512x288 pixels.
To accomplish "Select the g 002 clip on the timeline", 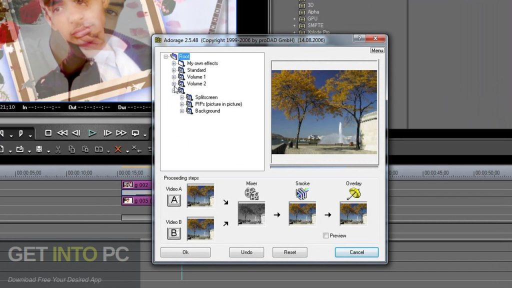I will click(x=136, y=185).
